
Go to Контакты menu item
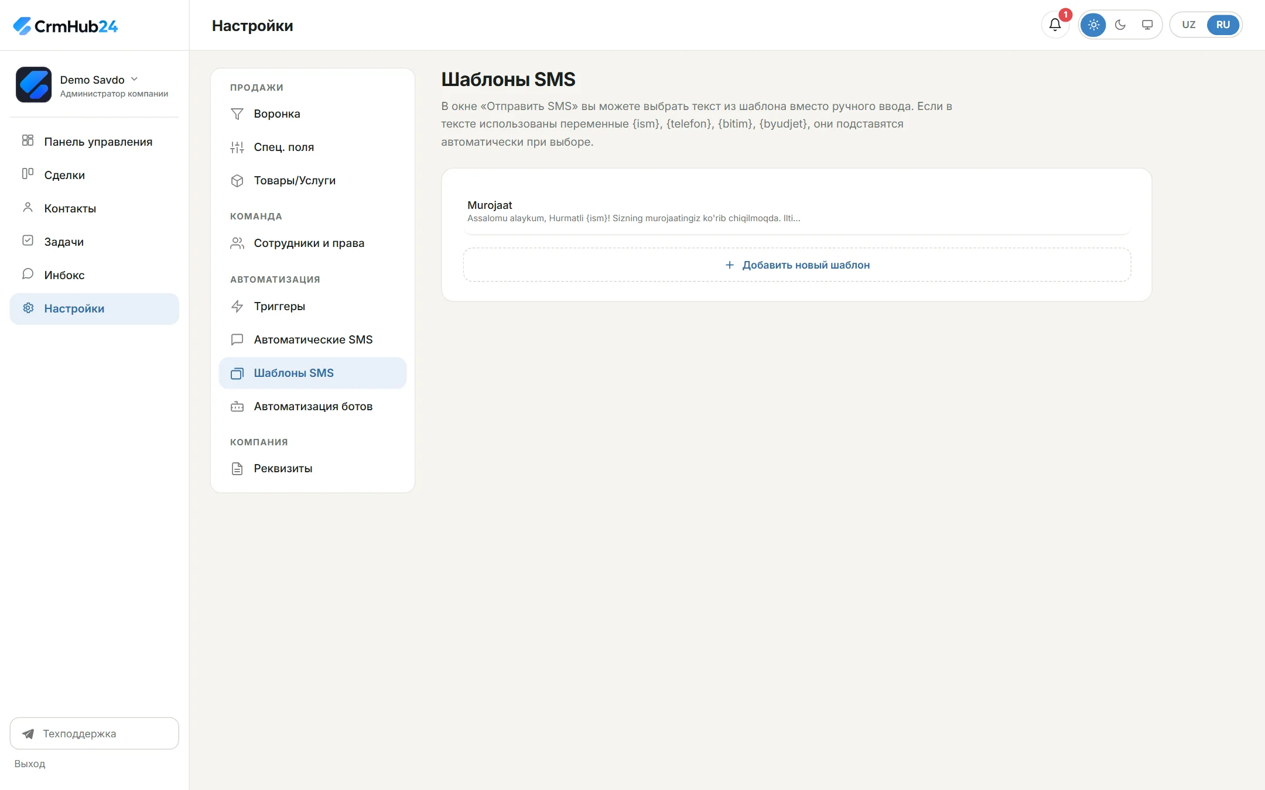click(x=94, y=208)
